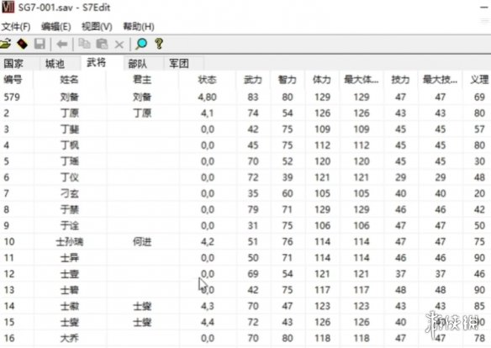Click the 智力 column header
This screenshot has width=491, height=348.
point(288,80)
